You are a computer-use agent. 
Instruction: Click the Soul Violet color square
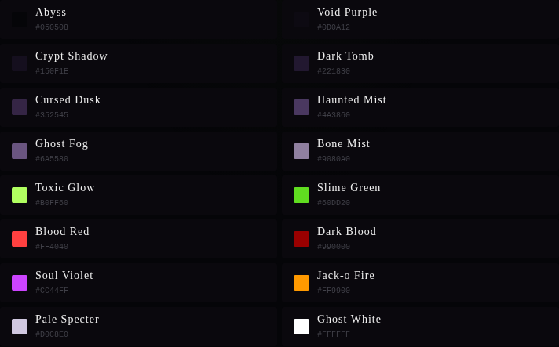click(x=20, y=283)
